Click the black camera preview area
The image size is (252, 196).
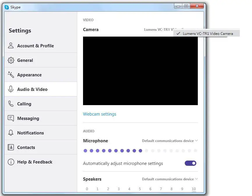(x=140, y=71)
